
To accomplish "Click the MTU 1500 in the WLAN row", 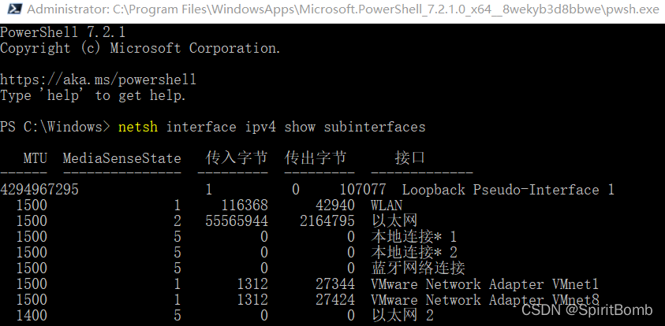I will (x=32, y=206).
